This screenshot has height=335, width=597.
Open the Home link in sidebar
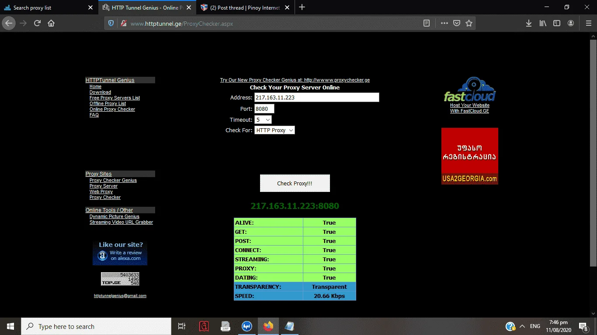click(x=95, y=87)
